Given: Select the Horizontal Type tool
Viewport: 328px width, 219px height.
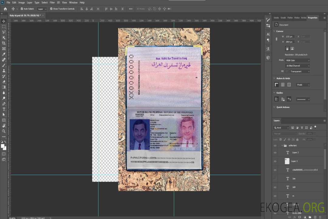Looking at the screenshot, I should pyautogui.click(x=4, y=109).
